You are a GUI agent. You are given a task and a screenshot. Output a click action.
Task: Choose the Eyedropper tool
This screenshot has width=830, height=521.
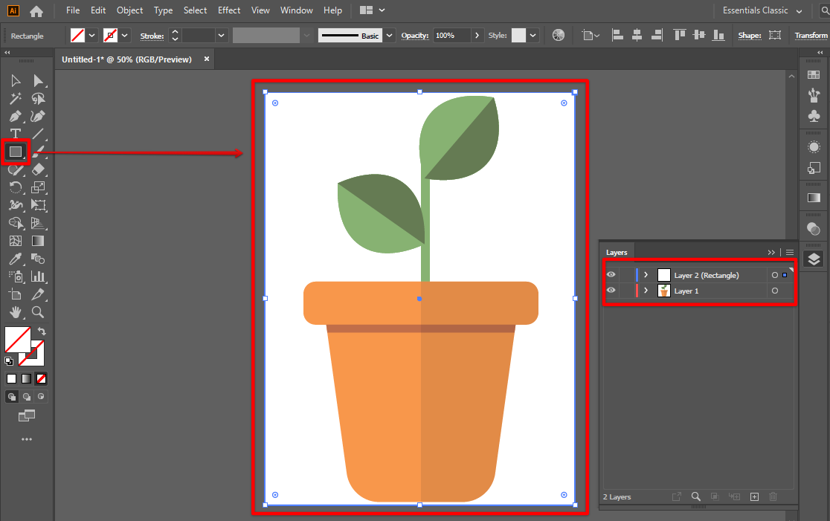(x=15, y=259)
